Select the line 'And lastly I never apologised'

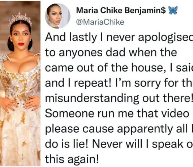tap(119, 37)
